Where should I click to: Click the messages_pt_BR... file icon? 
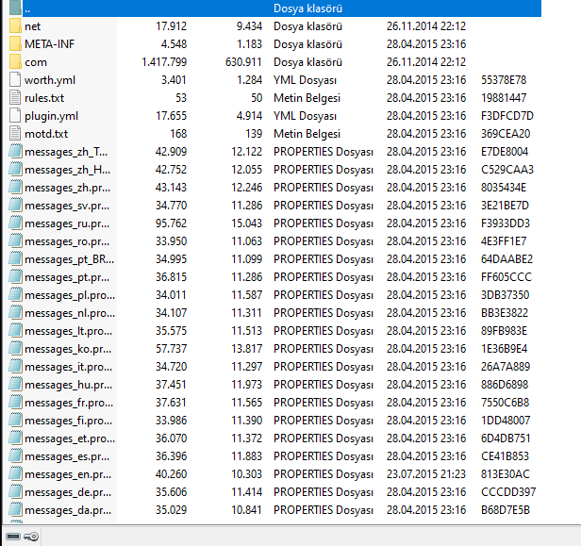coord(15,259)
